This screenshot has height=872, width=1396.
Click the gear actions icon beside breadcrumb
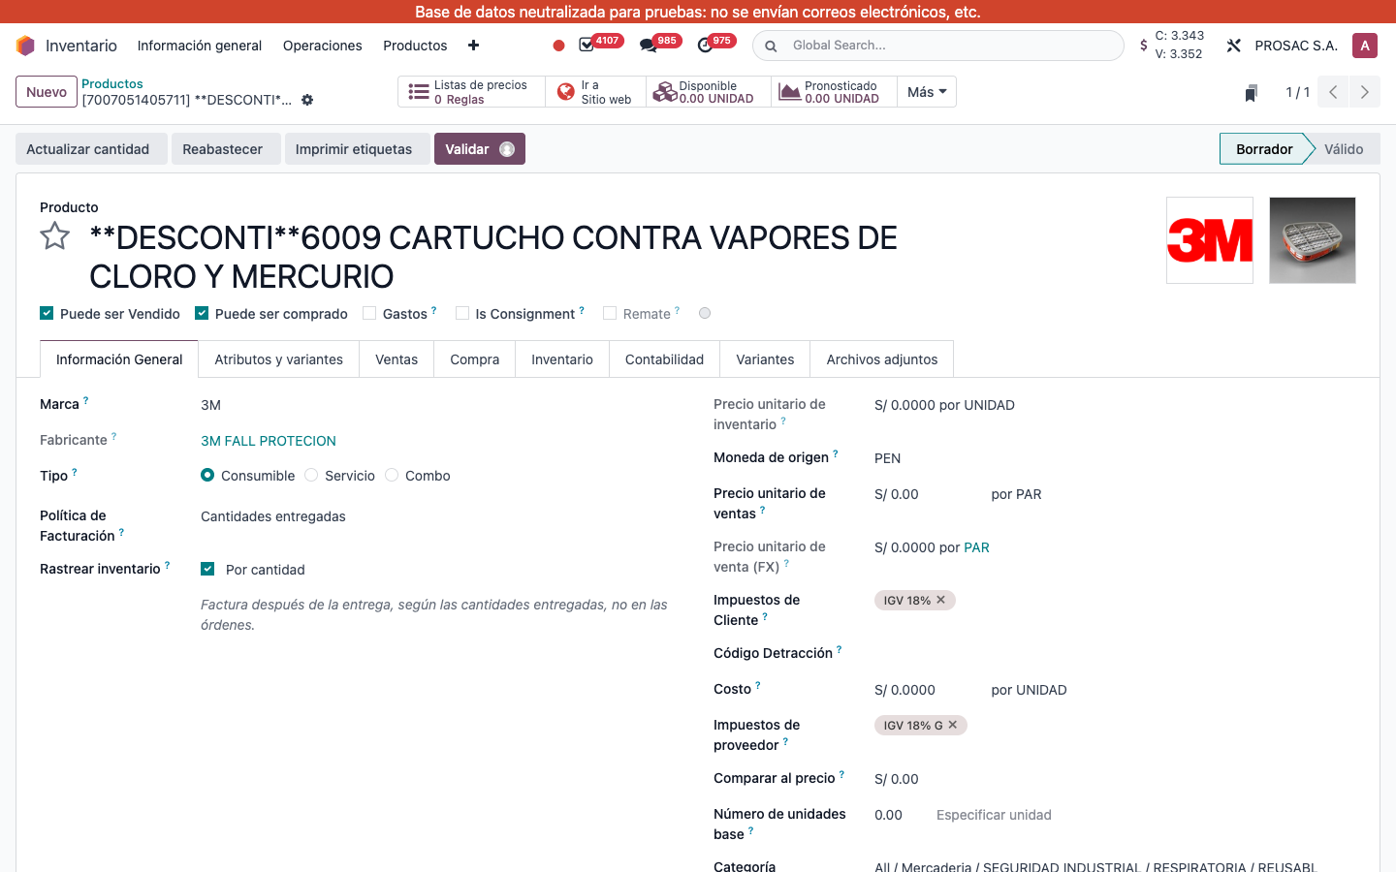[307, 100]
